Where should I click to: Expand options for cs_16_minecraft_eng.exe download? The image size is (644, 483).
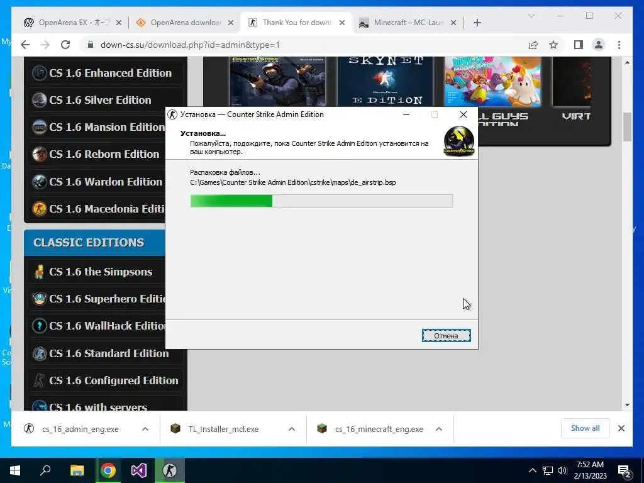438,429
